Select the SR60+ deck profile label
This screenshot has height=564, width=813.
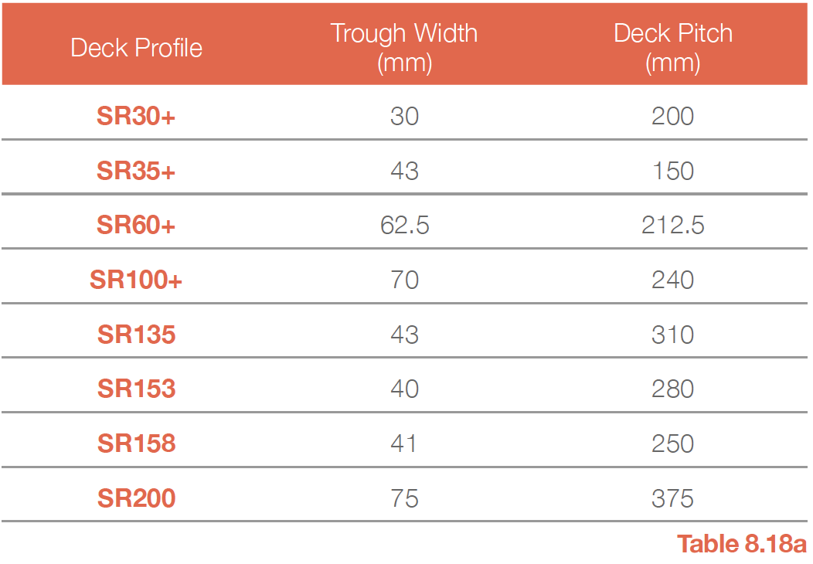coord(136,225)
